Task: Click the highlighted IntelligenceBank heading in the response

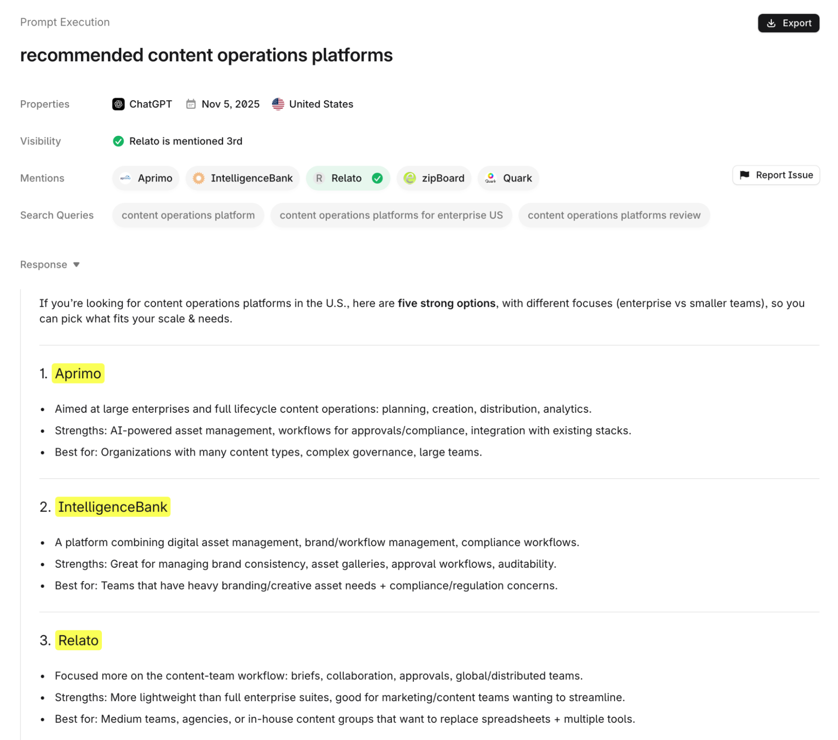Action: point(112,507)
